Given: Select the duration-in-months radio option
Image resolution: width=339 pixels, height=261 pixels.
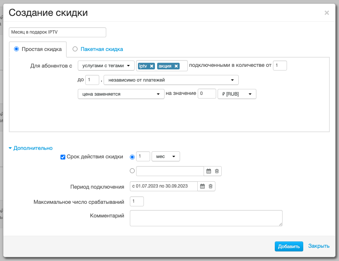Looking at the screenshot, I should click(132, 157).
